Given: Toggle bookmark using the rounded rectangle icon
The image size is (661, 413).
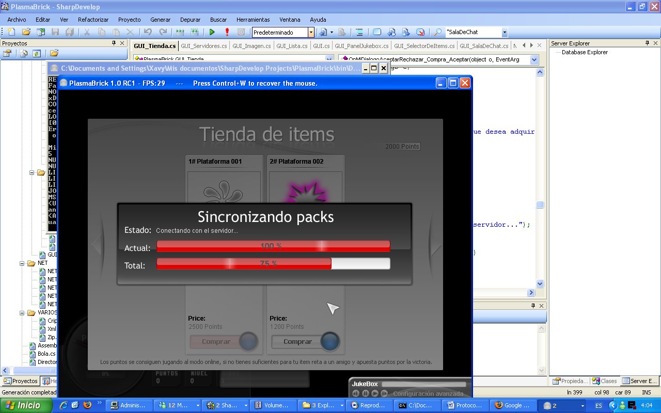Looking at the screenshot, I should point(377,32).
